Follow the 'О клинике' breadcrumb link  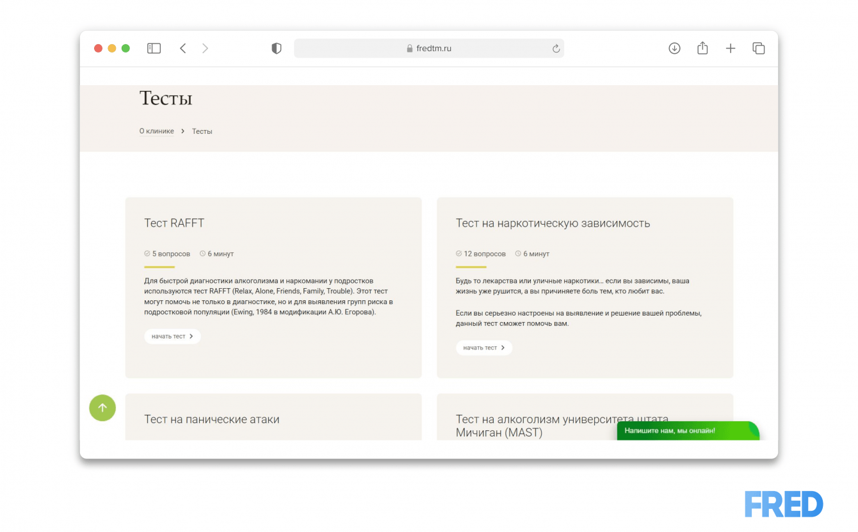coord(156,131)
